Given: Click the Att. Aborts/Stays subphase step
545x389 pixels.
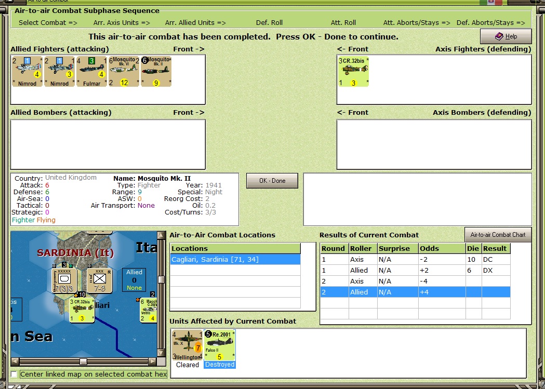Looking at the screenshot, I should [x=417, y=22].
